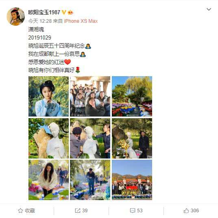218x218 pixels.
Task: Open the user avatar profile picture
Action: [16, 16]
